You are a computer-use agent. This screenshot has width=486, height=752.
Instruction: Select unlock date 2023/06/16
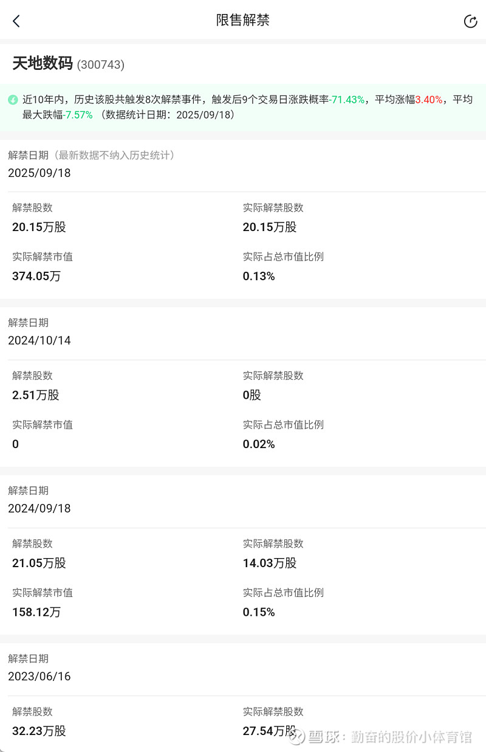[39, 677]
